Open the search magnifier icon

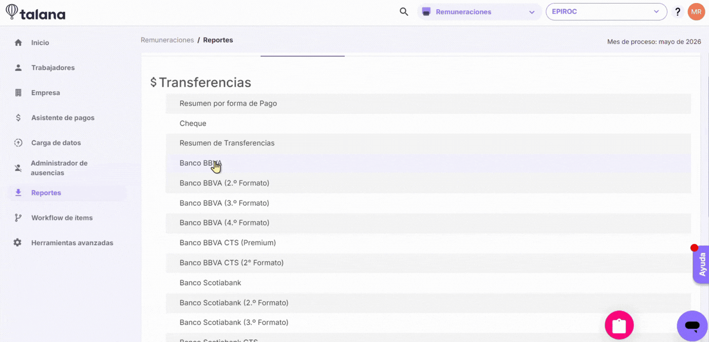point(404,12)
